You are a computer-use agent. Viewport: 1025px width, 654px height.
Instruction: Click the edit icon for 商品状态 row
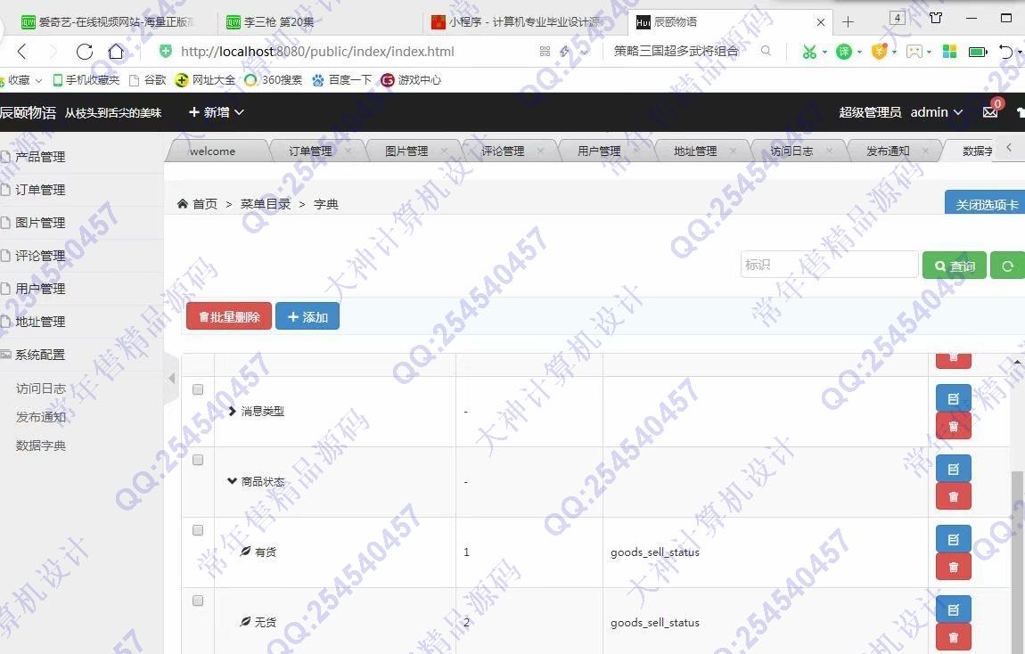click(x=953, y=469)
